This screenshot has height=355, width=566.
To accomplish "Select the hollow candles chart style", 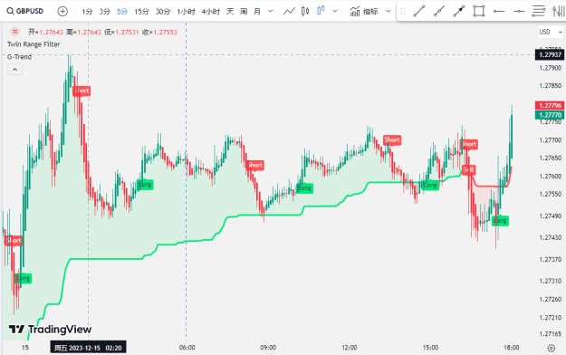I will (x=321, y=11).
